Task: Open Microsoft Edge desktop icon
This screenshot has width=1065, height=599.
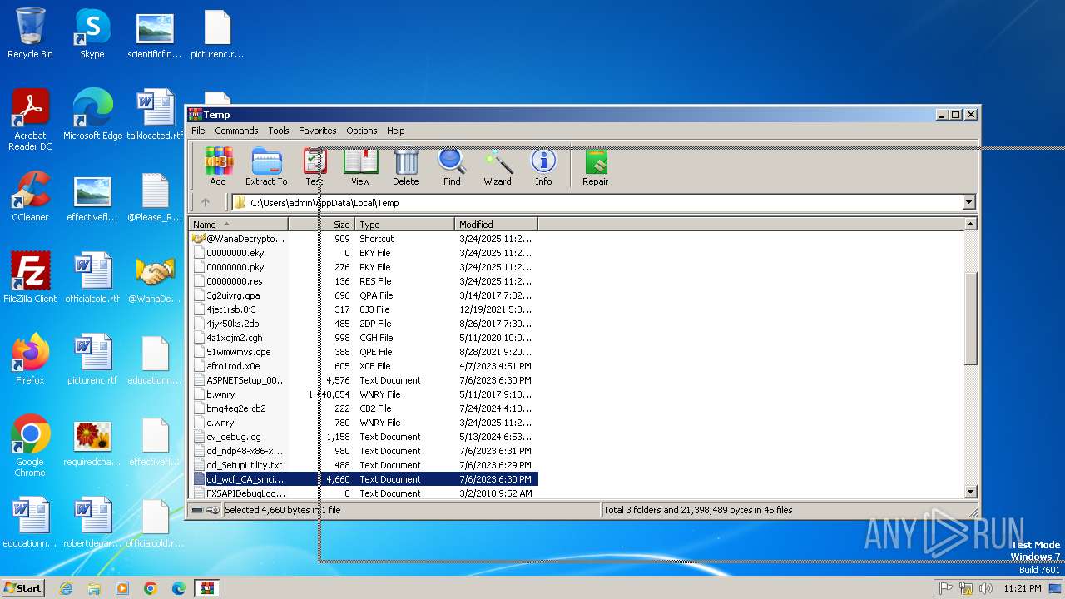Action: [92, 115]
